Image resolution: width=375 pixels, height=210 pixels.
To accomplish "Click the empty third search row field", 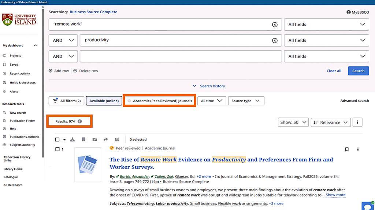I will tap(181, 57).
